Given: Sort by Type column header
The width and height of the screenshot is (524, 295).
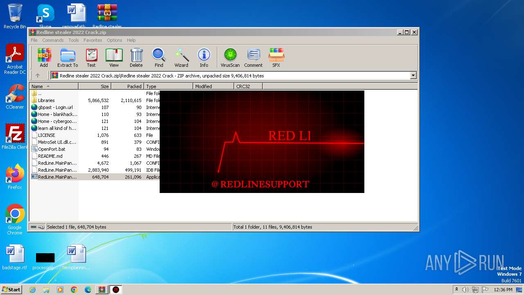Looking at the screenshot, I should point(168,86).
